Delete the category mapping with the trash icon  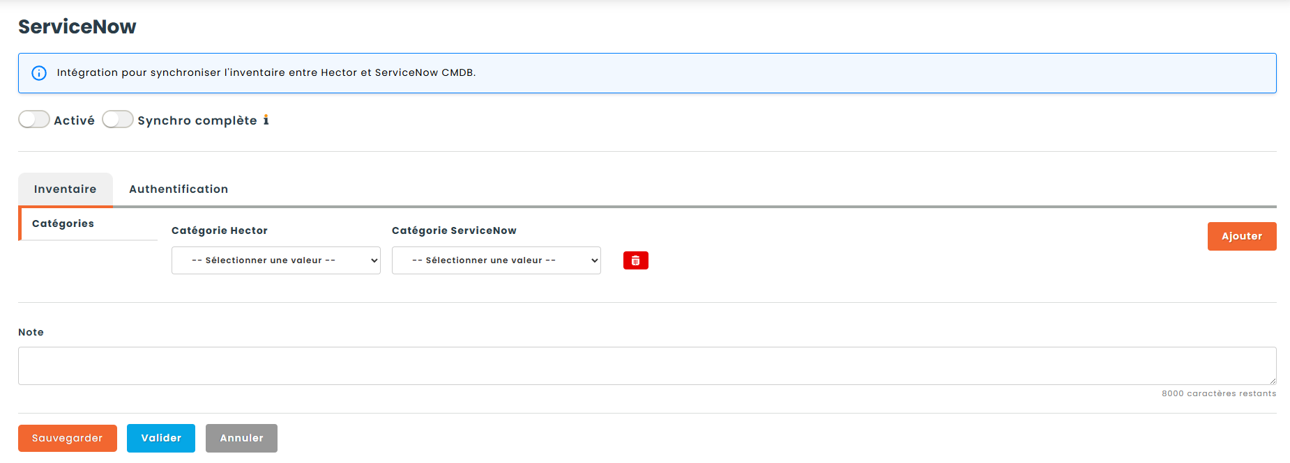pyautogui.click(x=635, y=260)
